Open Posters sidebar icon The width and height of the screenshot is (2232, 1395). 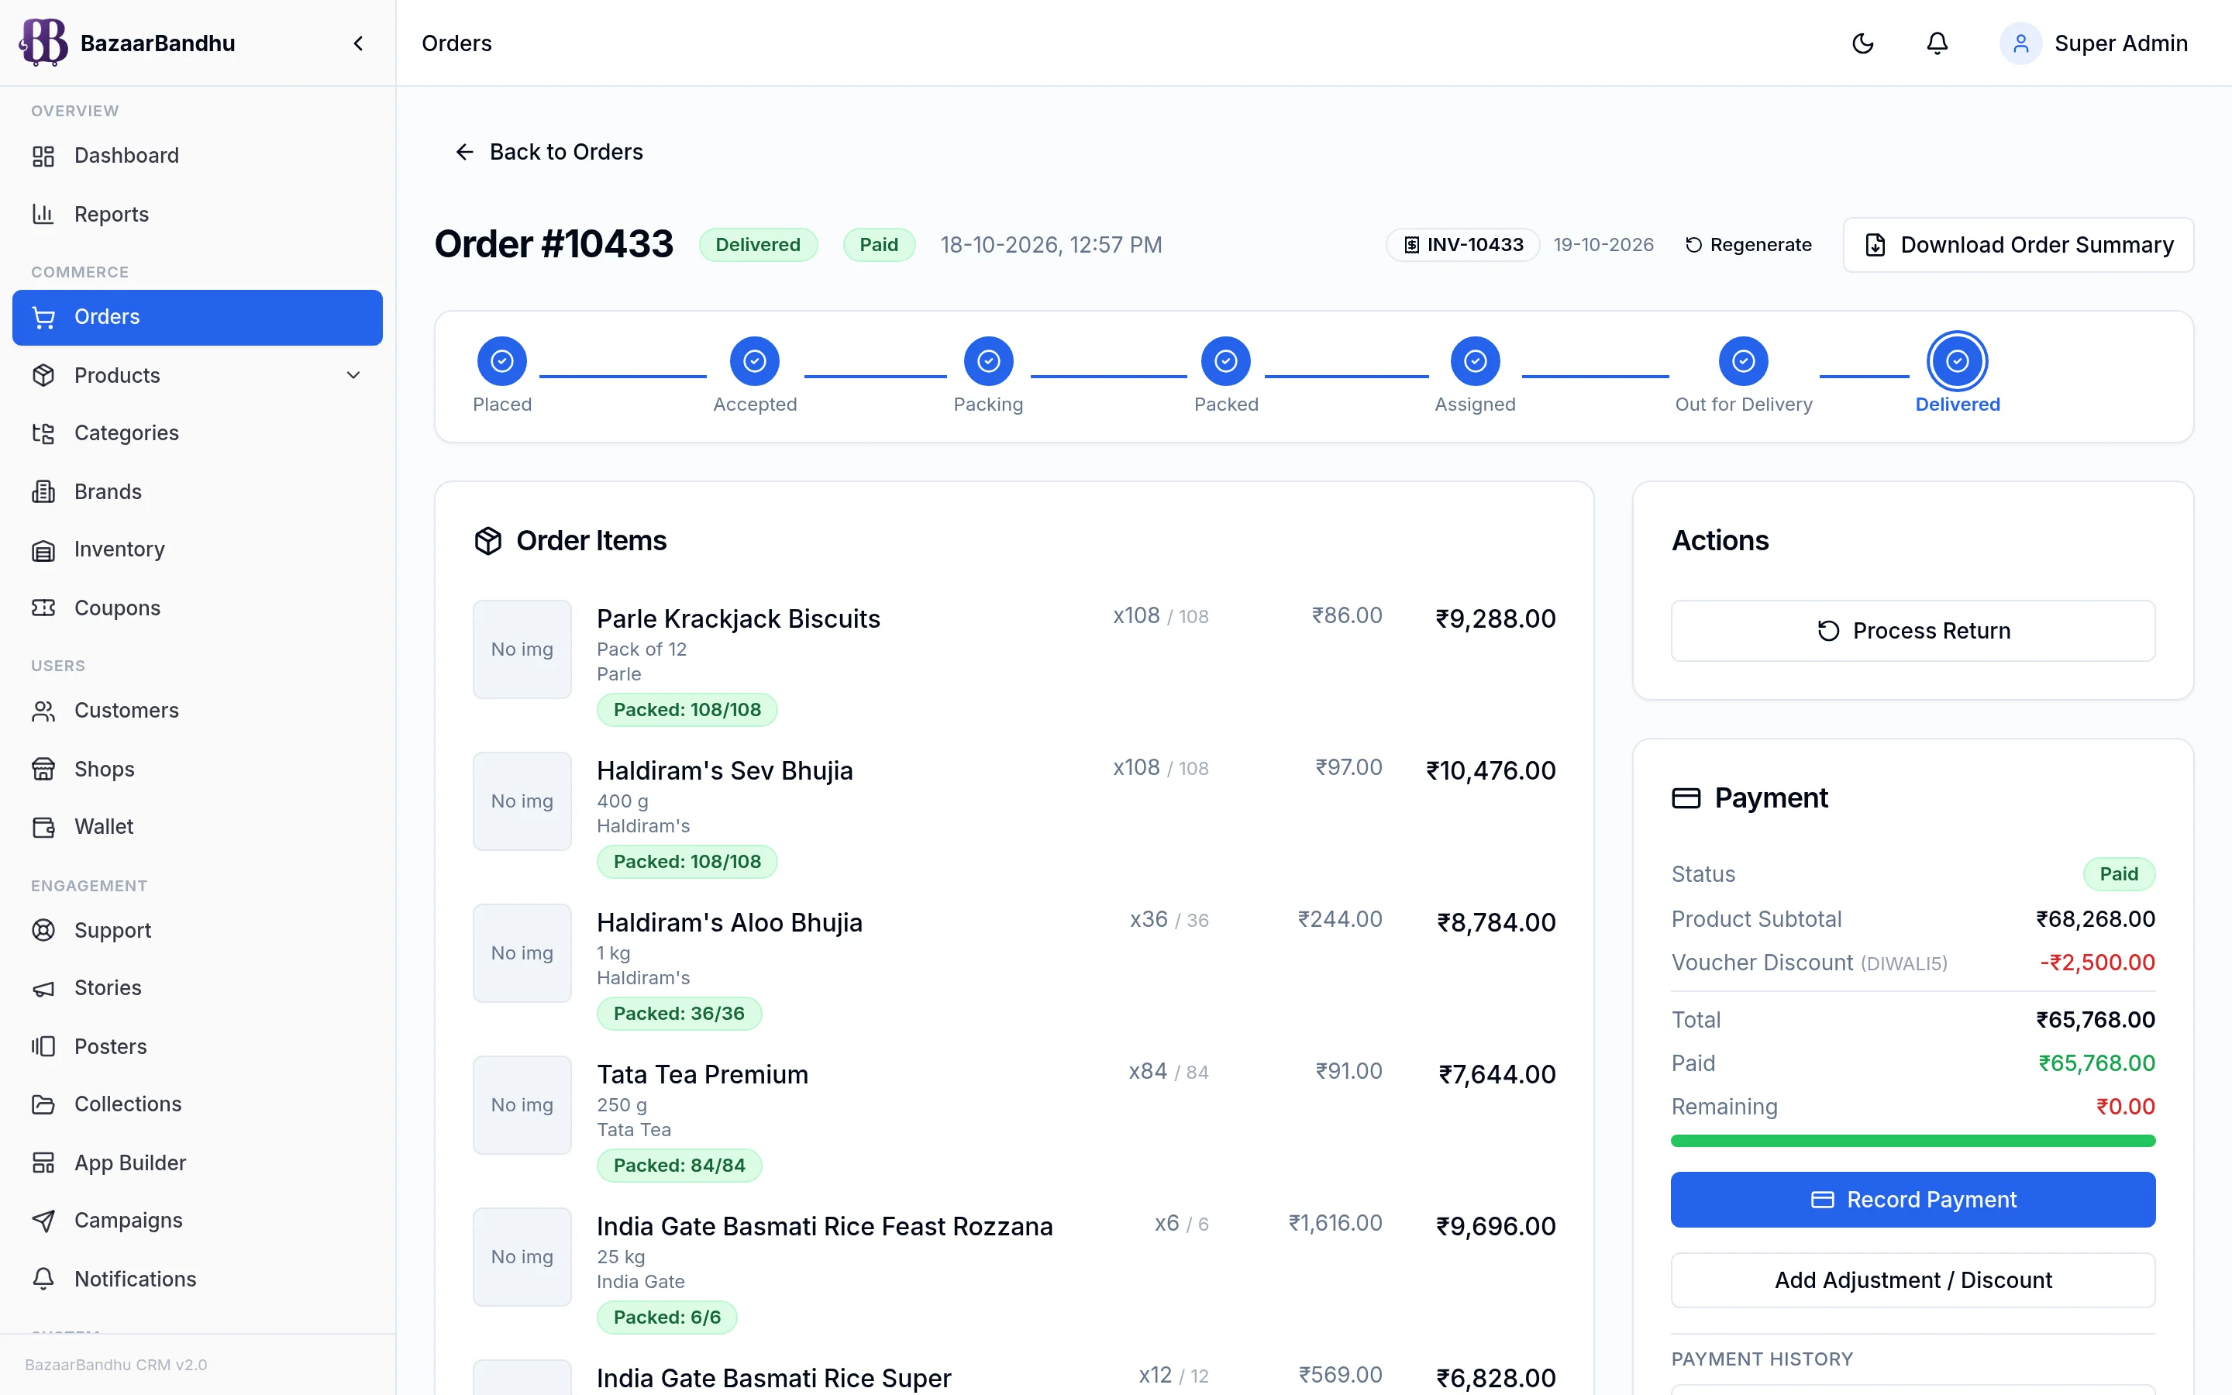pyautogui.click(x=43, y=1046)
